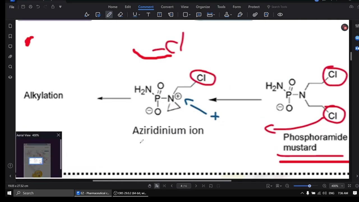Toggle comment visibility with the eye icon

pyautogui.click(x=280, y=15)
